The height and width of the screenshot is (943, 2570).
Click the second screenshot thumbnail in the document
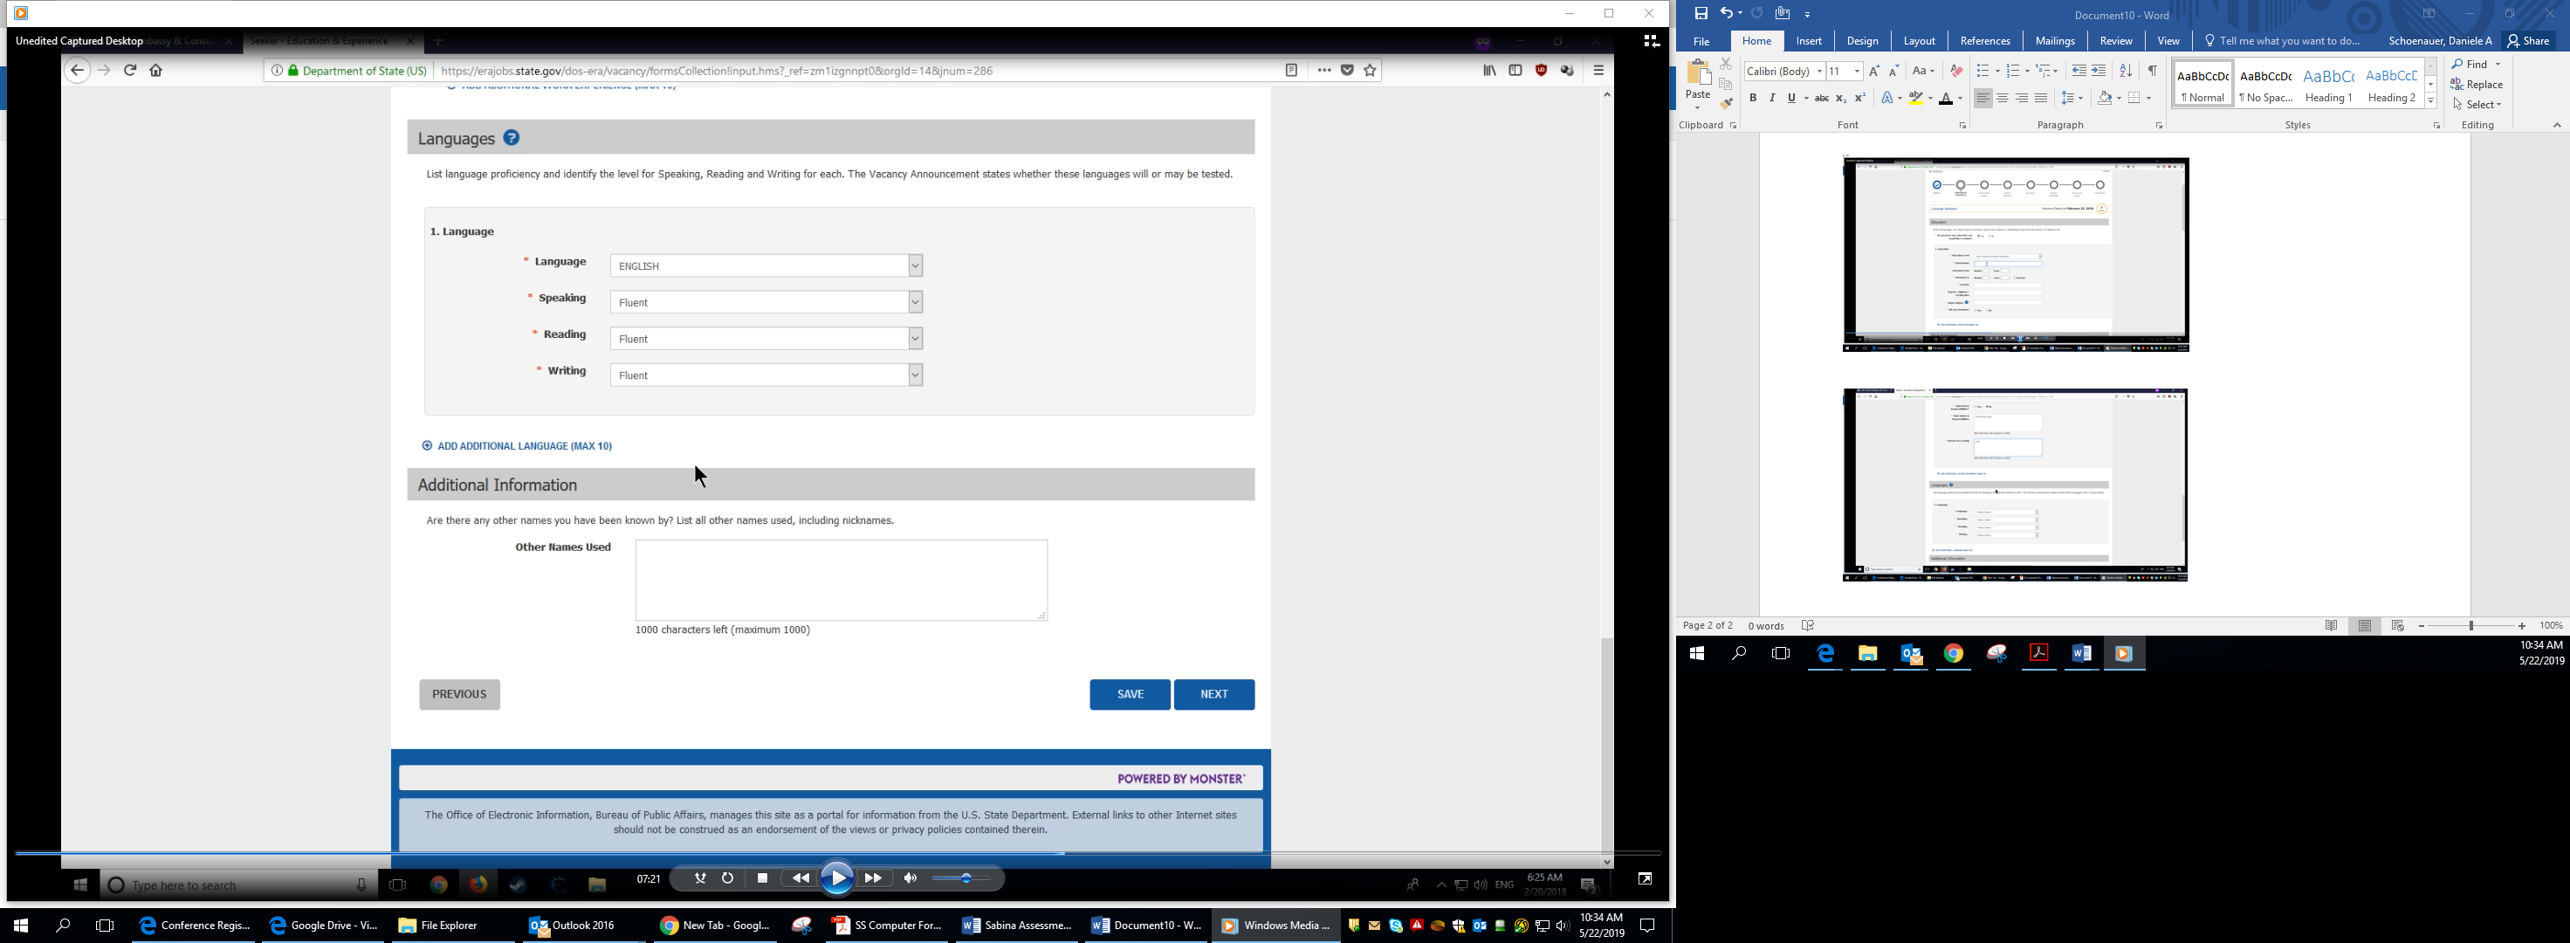click(x=2014, y=485)
